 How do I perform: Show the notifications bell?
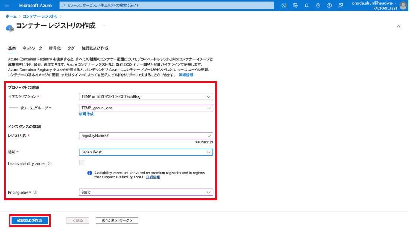(307, 5)
